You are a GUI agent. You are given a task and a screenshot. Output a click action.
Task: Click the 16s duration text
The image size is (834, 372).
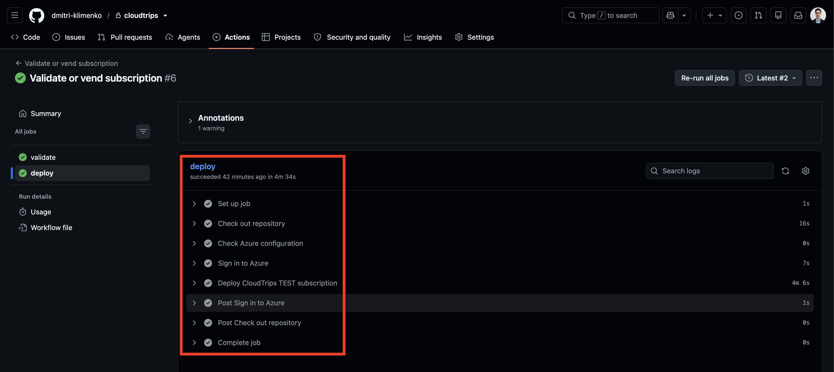804,223
